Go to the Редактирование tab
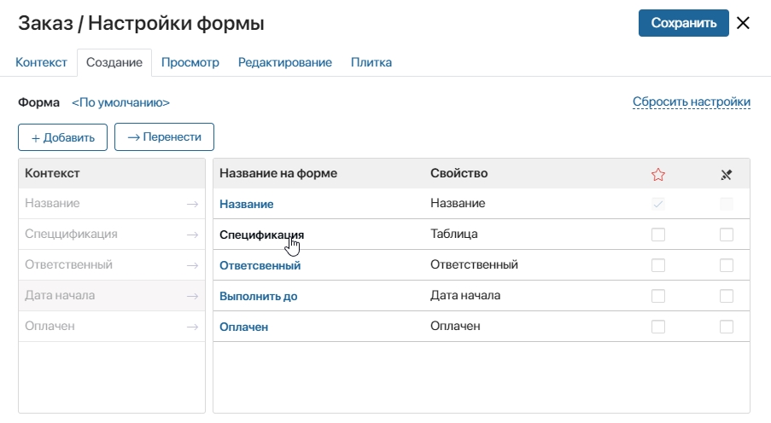 [x=284, y=62]
